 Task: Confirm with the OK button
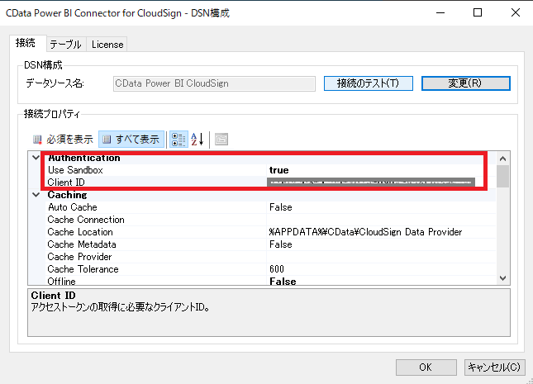pyautogui.click(x=426, y=367)
